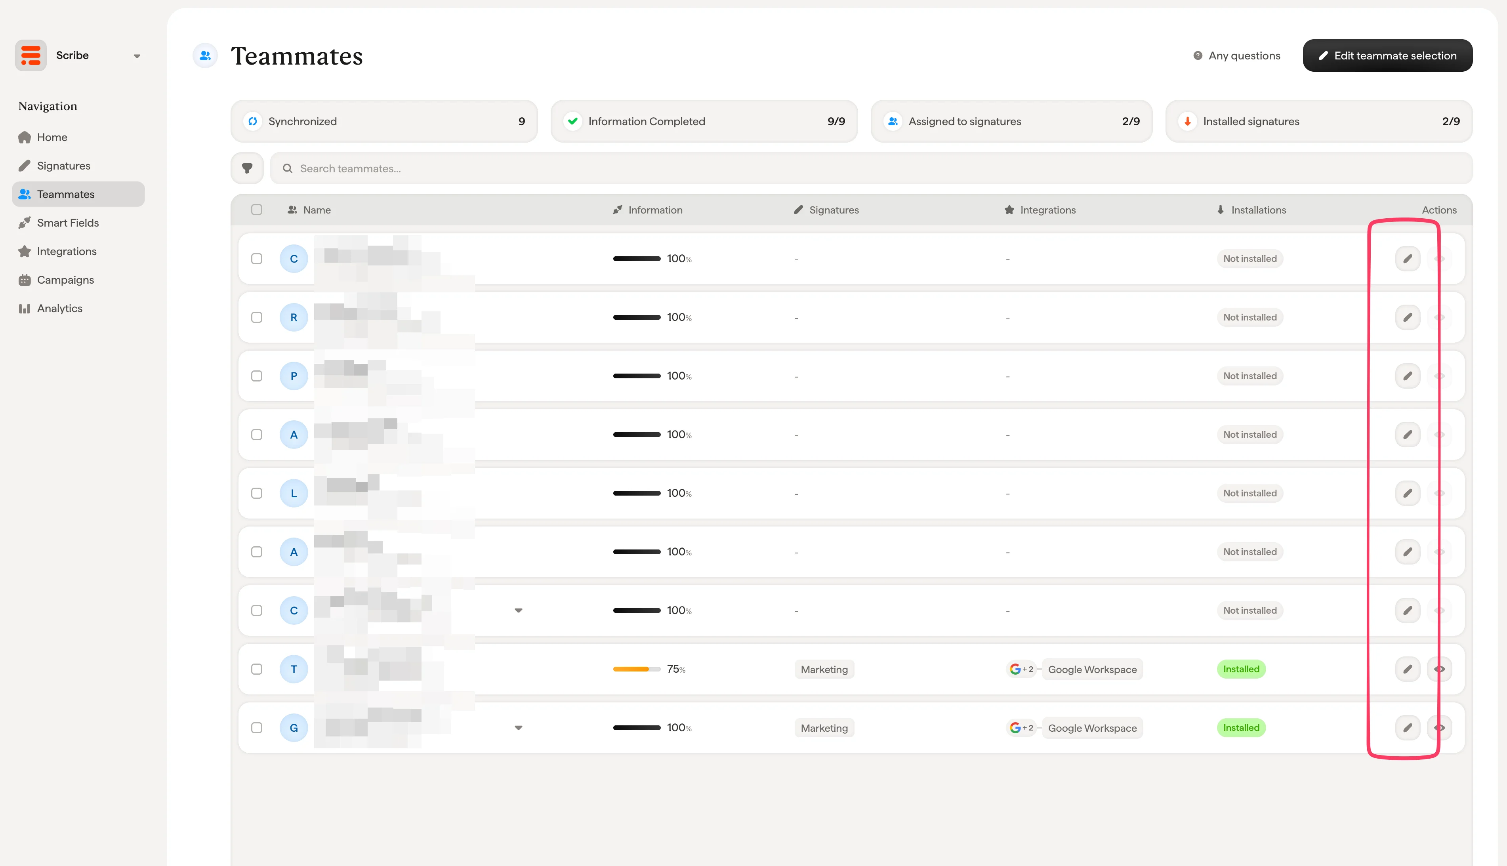The height and width of the screenshot is (866, 1507).
Task: Click the Google +2 icon in row T
Action: point(1021,669)
